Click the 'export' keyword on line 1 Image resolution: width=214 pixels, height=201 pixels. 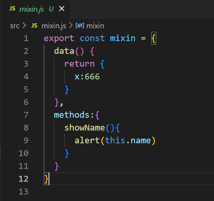[x=59, y=38]
